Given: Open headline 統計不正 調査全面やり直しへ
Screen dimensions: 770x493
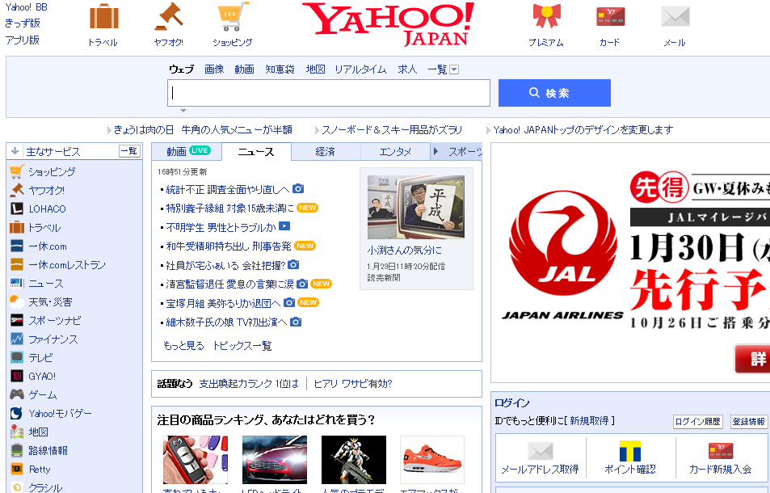Looking at the screenshot, I should 228,190.
